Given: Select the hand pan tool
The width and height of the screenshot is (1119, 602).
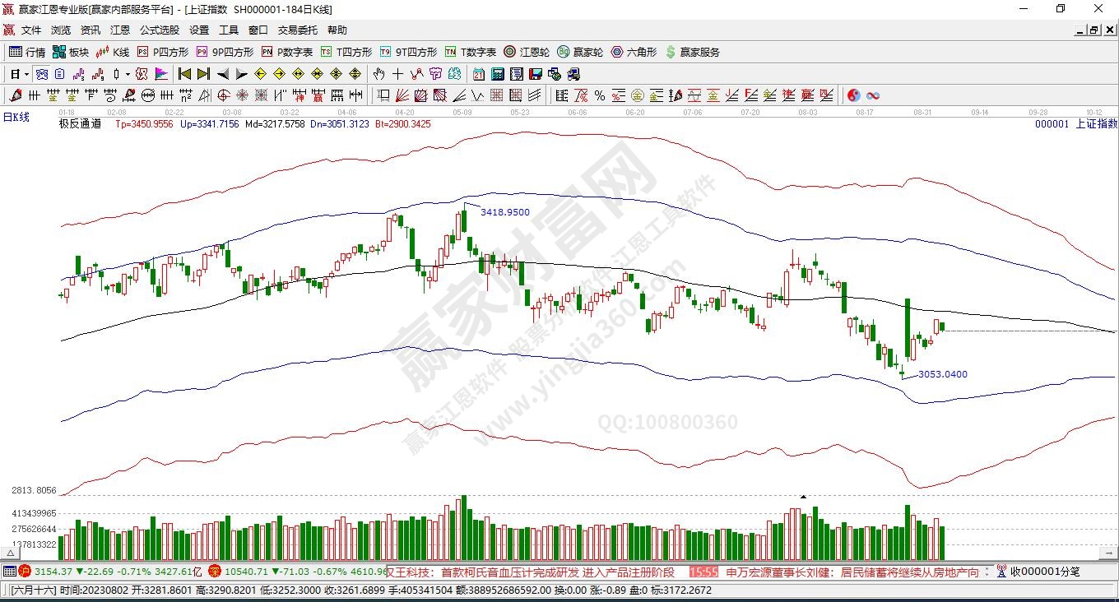Looking at the screenshot, I should 379,74.
